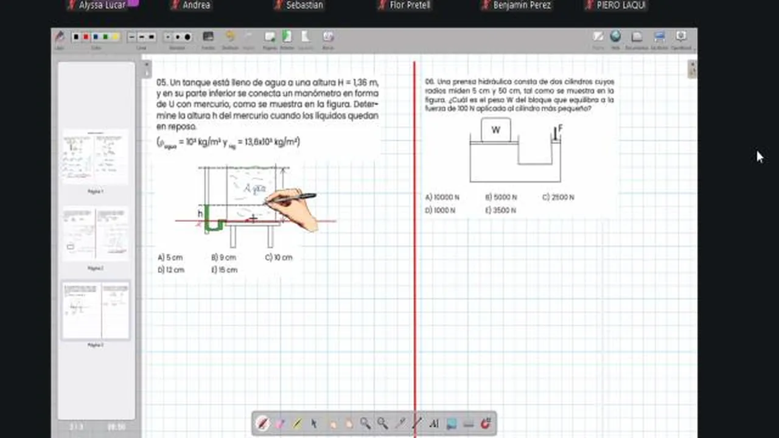
Task: Click answer option D) 1000 N
Action: (x=441, y=210)
